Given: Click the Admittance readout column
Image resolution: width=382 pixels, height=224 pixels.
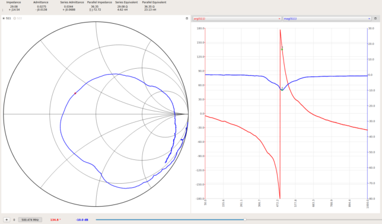Looking at the screenshot, I should point(41,6).
